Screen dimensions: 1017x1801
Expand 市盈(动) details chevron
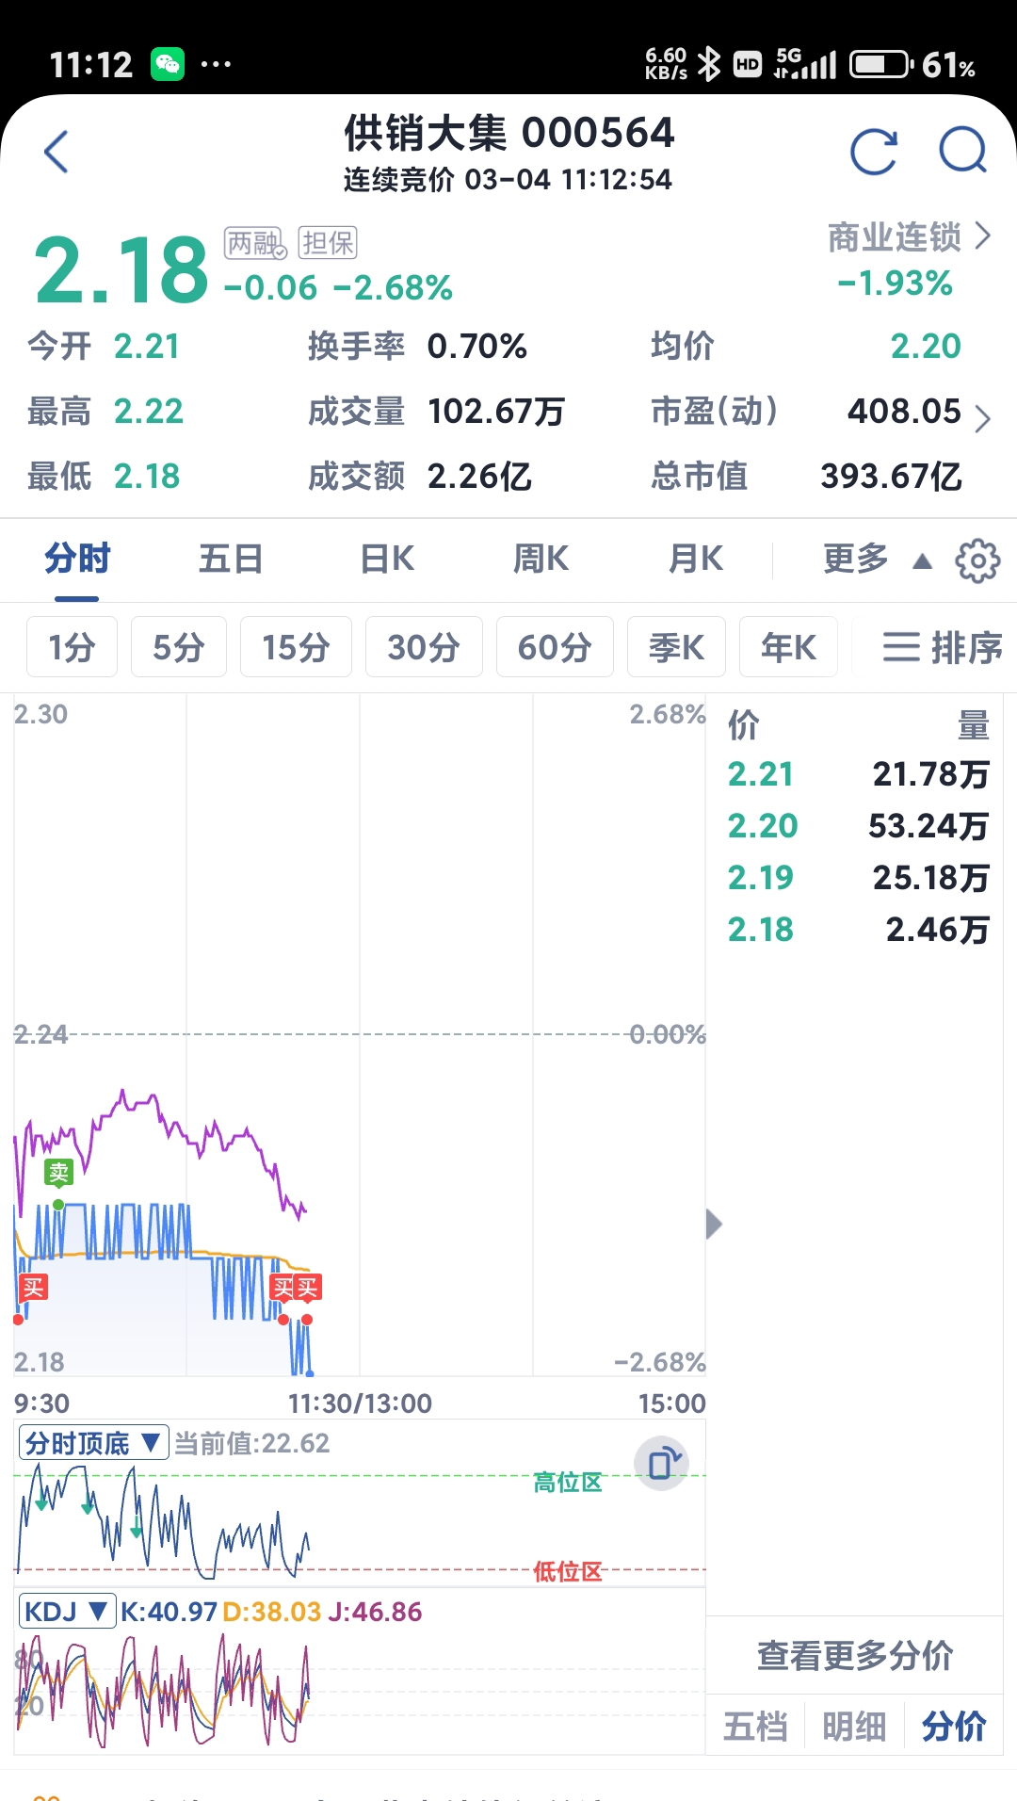982,417
